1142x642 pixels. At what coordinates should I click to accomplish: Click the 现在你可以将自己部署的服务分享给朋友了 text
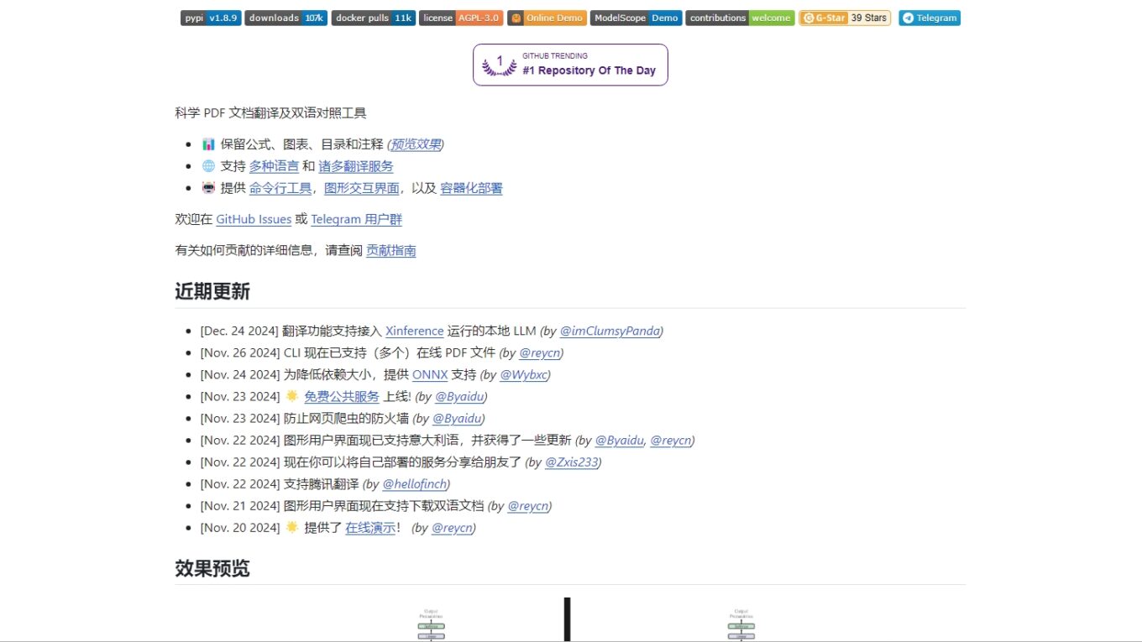pyautogui.click(x=402, y=462)
